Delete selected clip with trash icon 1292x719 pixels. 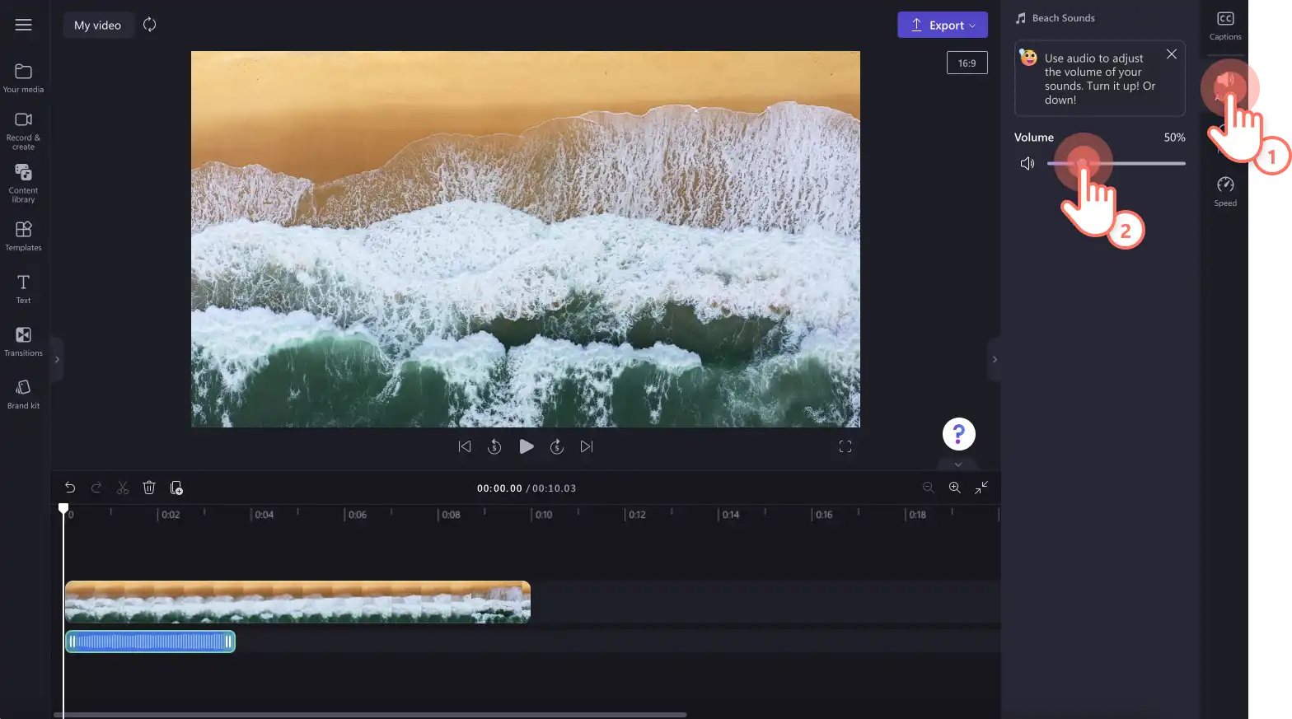click(149, 488)
